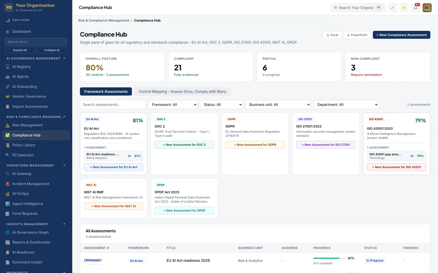
Task: Click the checkmark icon in top bar
Action: (393, 8)
